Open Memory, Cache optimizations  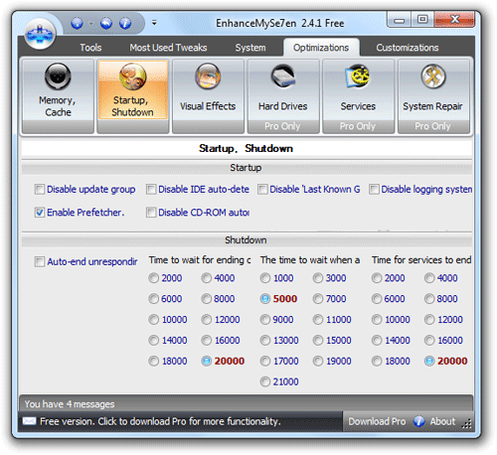click(x=58, y=96)
